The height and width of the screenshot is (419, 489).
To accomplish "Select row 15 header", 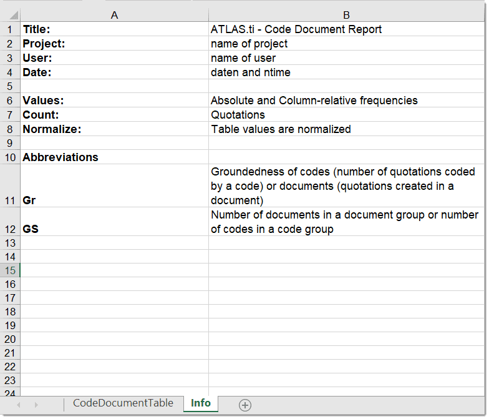I will point(10,270).
